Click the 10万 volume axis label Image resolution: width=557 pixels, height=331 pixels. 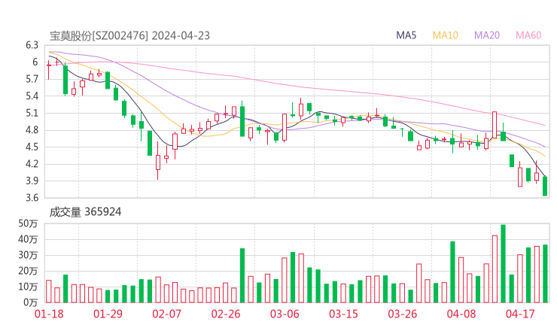[x=28, y=287]
